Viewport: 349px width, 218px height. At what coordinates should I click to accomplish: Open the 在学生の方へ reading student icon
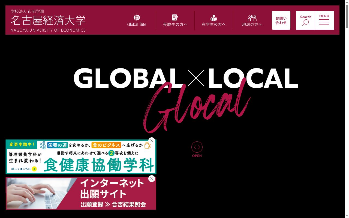click(x=214, y=18)
